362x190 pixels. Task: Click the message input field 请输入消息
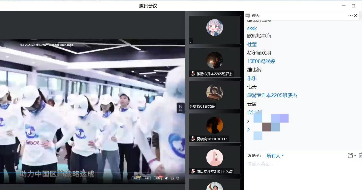(x=292, y=164)
